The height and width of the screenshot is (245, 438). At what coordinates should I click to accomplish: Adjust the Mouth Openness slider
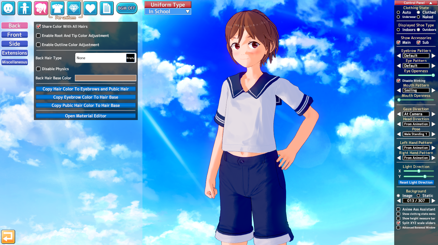pos(416,100)
